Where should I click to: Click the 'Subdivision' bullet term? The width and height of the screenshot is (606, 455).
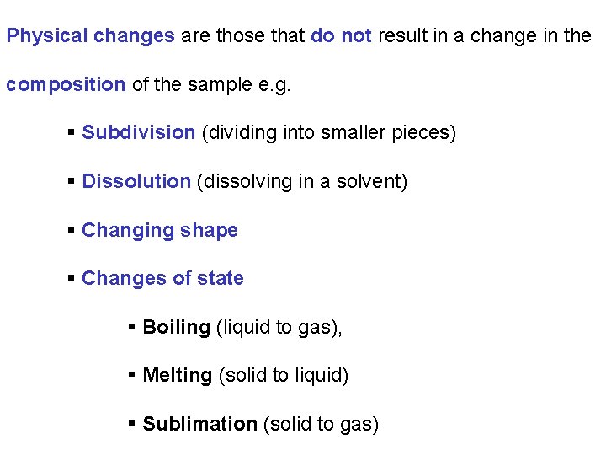click(138, 132)
